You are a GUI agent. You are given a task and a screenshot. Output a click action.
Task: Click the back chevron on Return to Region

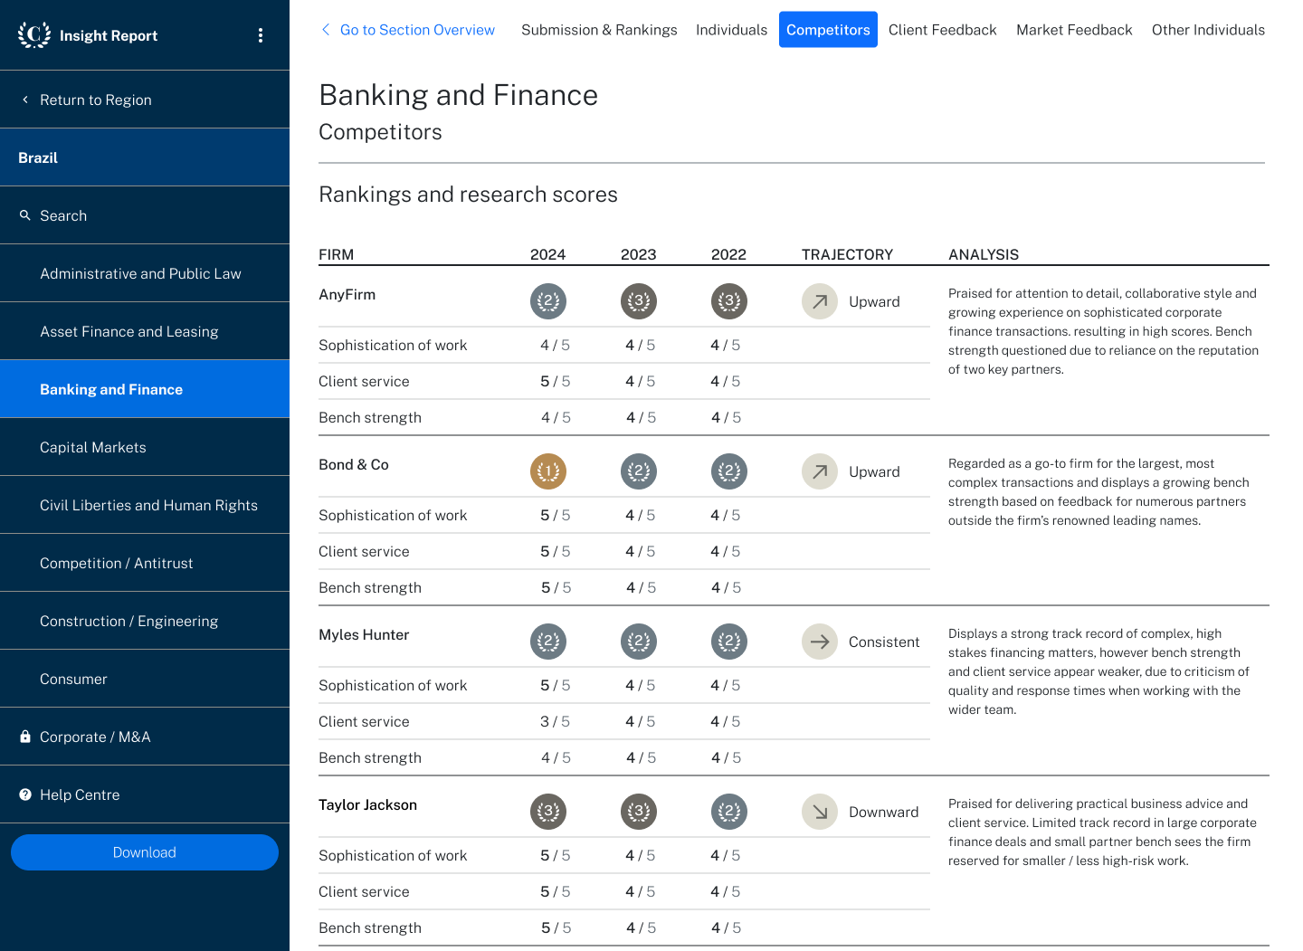point(24,100)
